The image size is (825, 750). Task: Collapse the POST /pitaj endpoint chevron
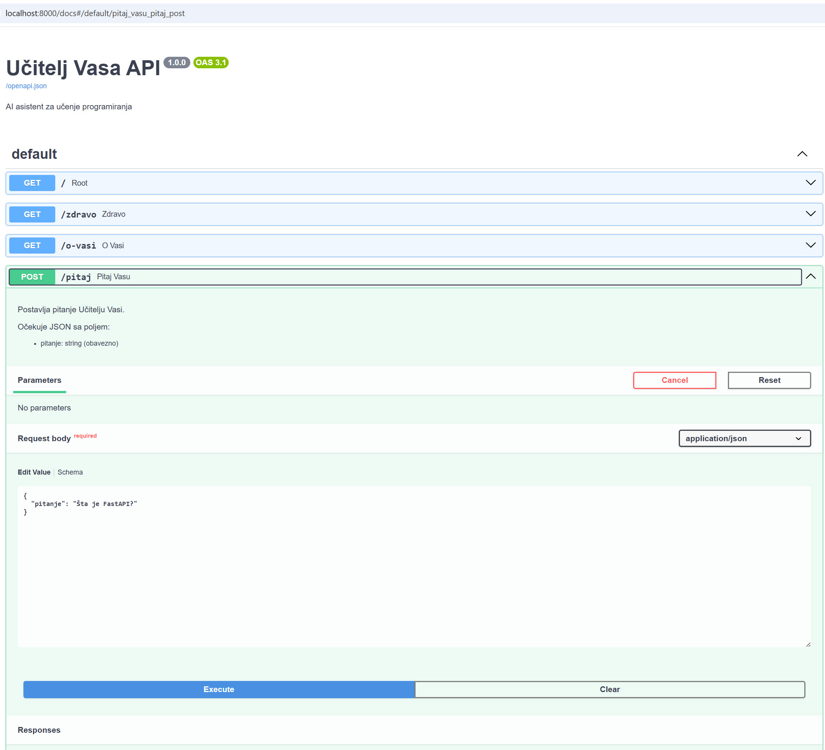click(810, 277)
